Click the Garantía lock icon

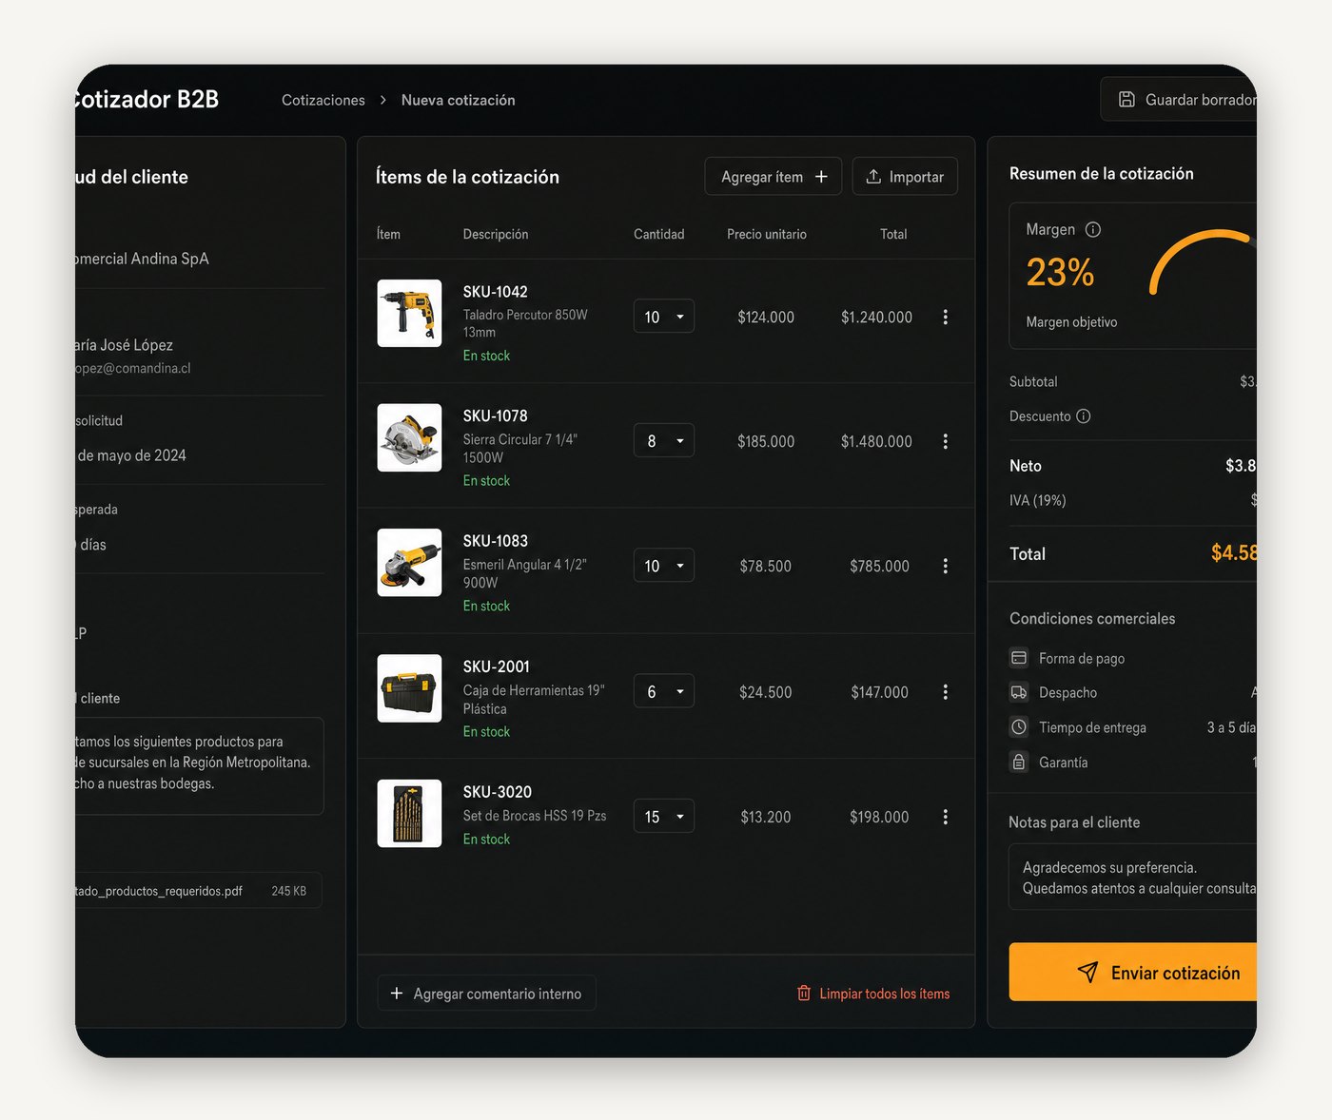(1019, 762)
